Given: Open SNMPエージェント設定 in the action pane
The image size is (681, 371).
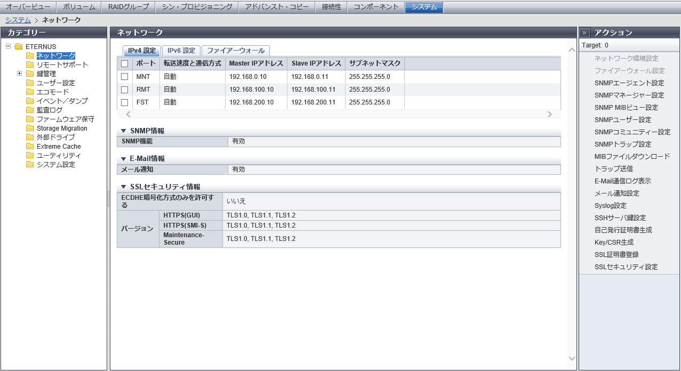Looking at the screenshot, I should [x=629, y=83].
